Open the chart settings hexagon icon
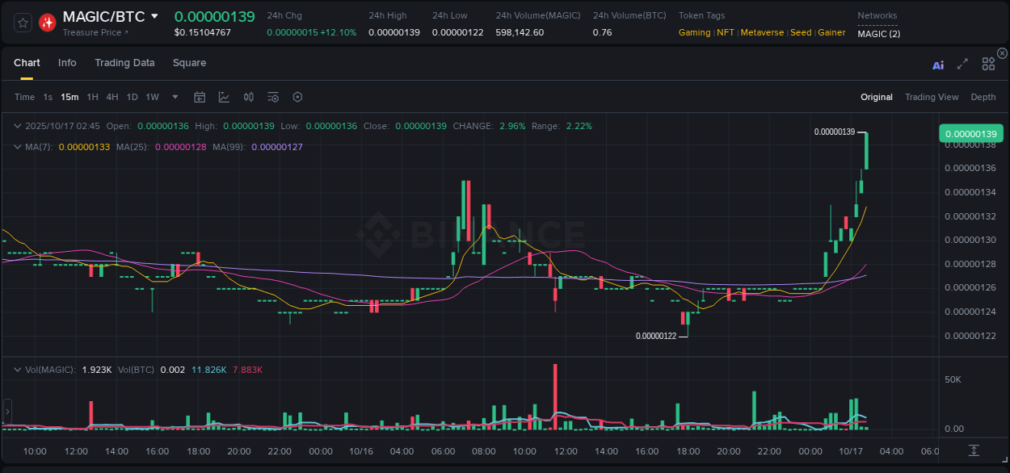The image size is (1010, 473). 297,97
